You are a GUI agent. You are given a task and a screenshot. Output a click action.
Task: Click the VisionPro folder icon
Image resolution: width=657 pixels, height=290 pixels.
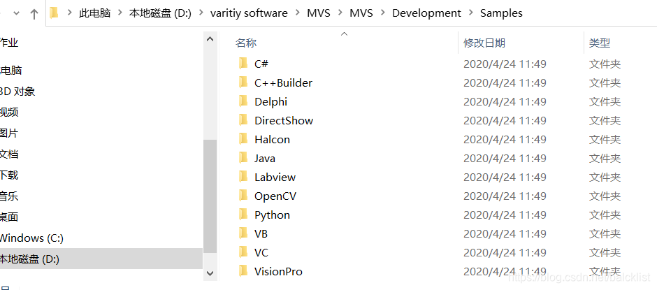(x=243, y=271)
